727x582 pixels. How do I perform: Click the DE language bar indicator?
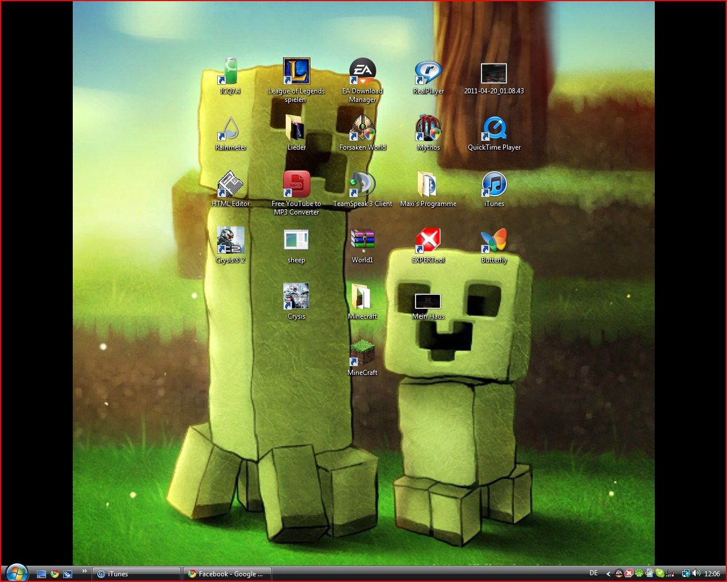(593, 573)
